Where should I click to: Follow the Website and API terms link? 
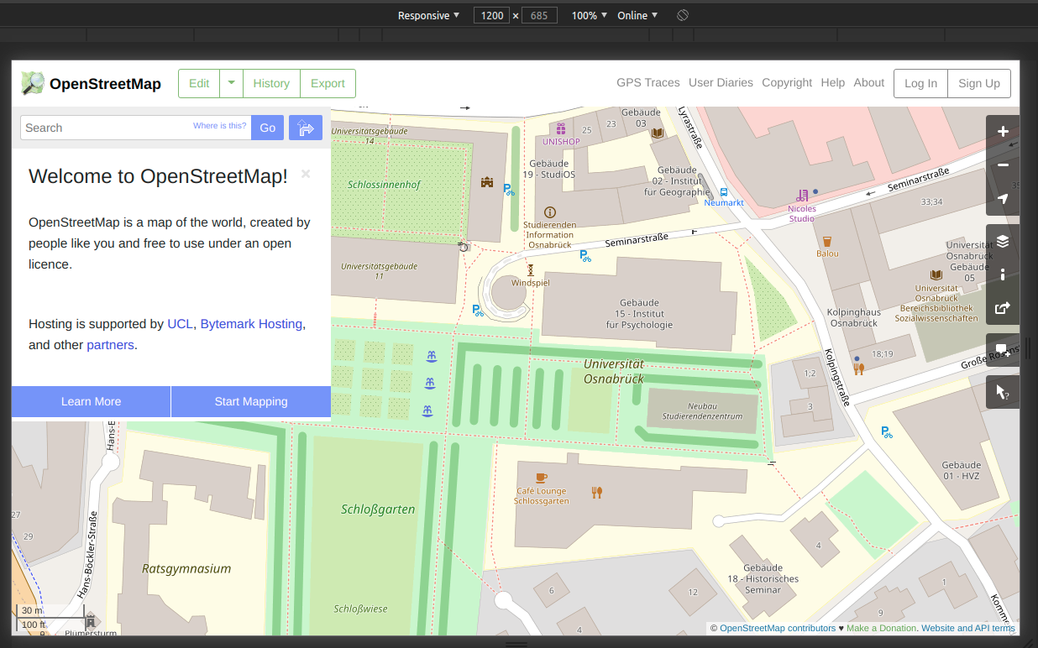(968, 628)
